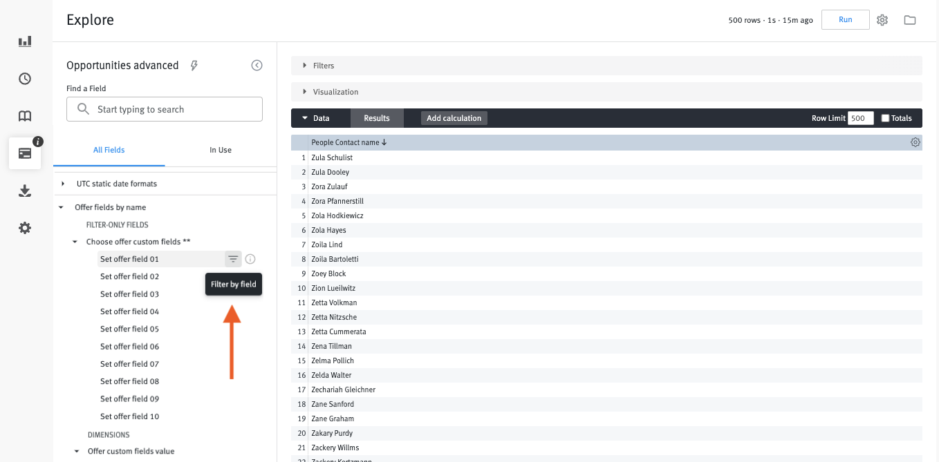Click the Row Limit input field

(x=859, y=118)
